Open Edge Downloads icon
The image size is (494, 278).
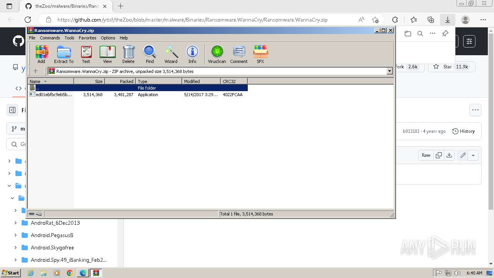pos(448,20)
